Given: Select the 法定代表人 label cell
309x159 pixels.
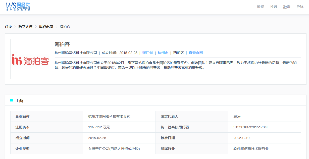Looking at the screenshot, I should pos(192,116).
